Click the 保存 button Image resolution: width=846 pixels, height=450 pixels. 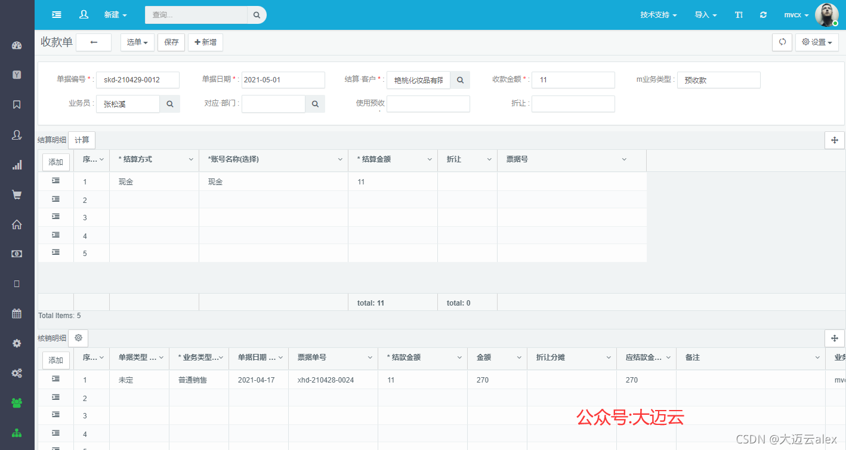click(x=171, y=42)
